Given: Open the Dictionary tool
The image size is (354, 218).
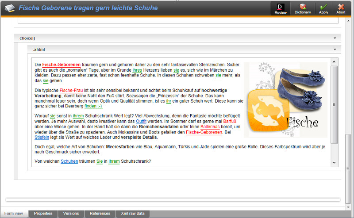Looking at the screenshot, I should click(303, 8).
